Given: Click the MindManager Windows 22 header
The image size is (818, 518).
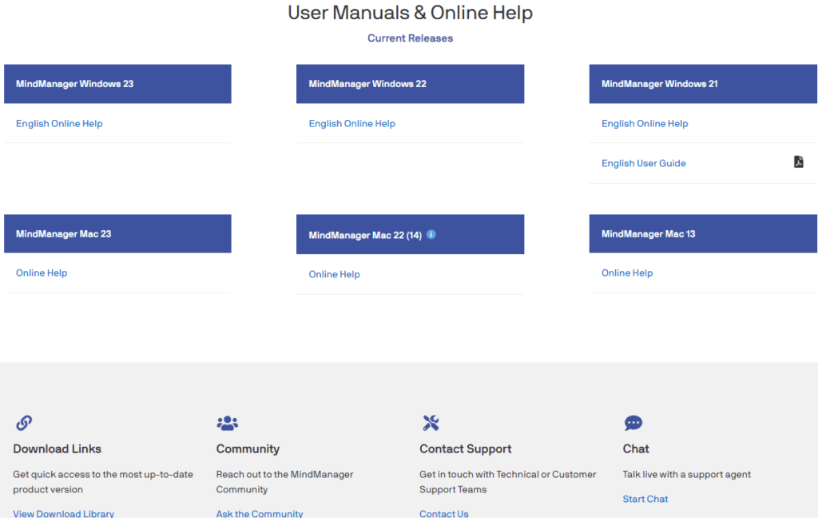Looking at the screenshot, I should click(x=410, y=84).
